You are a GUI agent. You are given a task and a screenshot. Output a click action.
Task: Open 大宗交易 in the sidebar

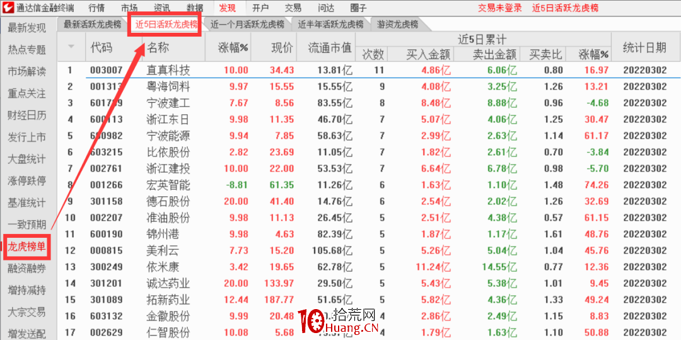26,312
